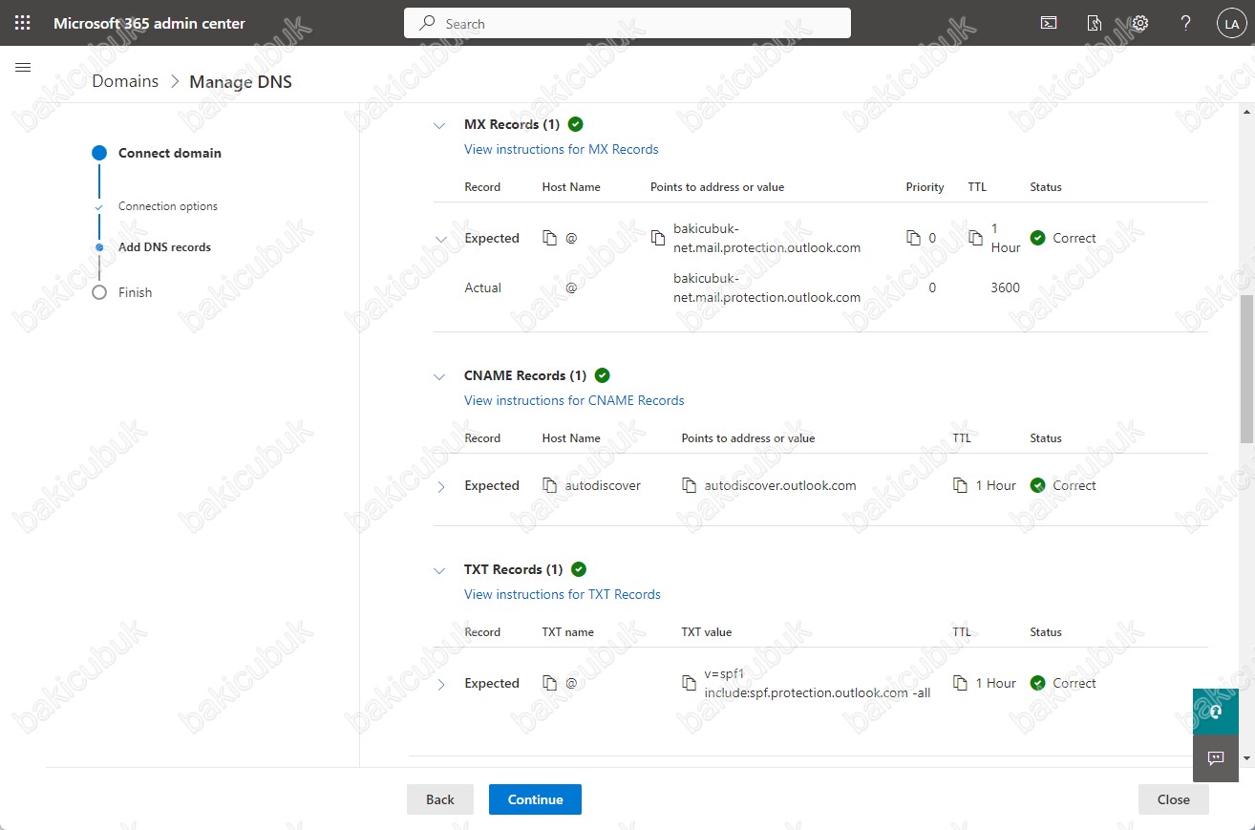Click the TXT row Correct status
The height and width of the screenshot is (830, 1255).
point(1063,683)
